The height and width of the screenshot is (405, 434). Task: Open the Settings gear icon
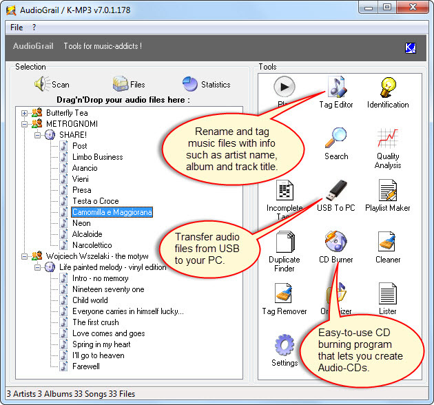pos(285,348)
